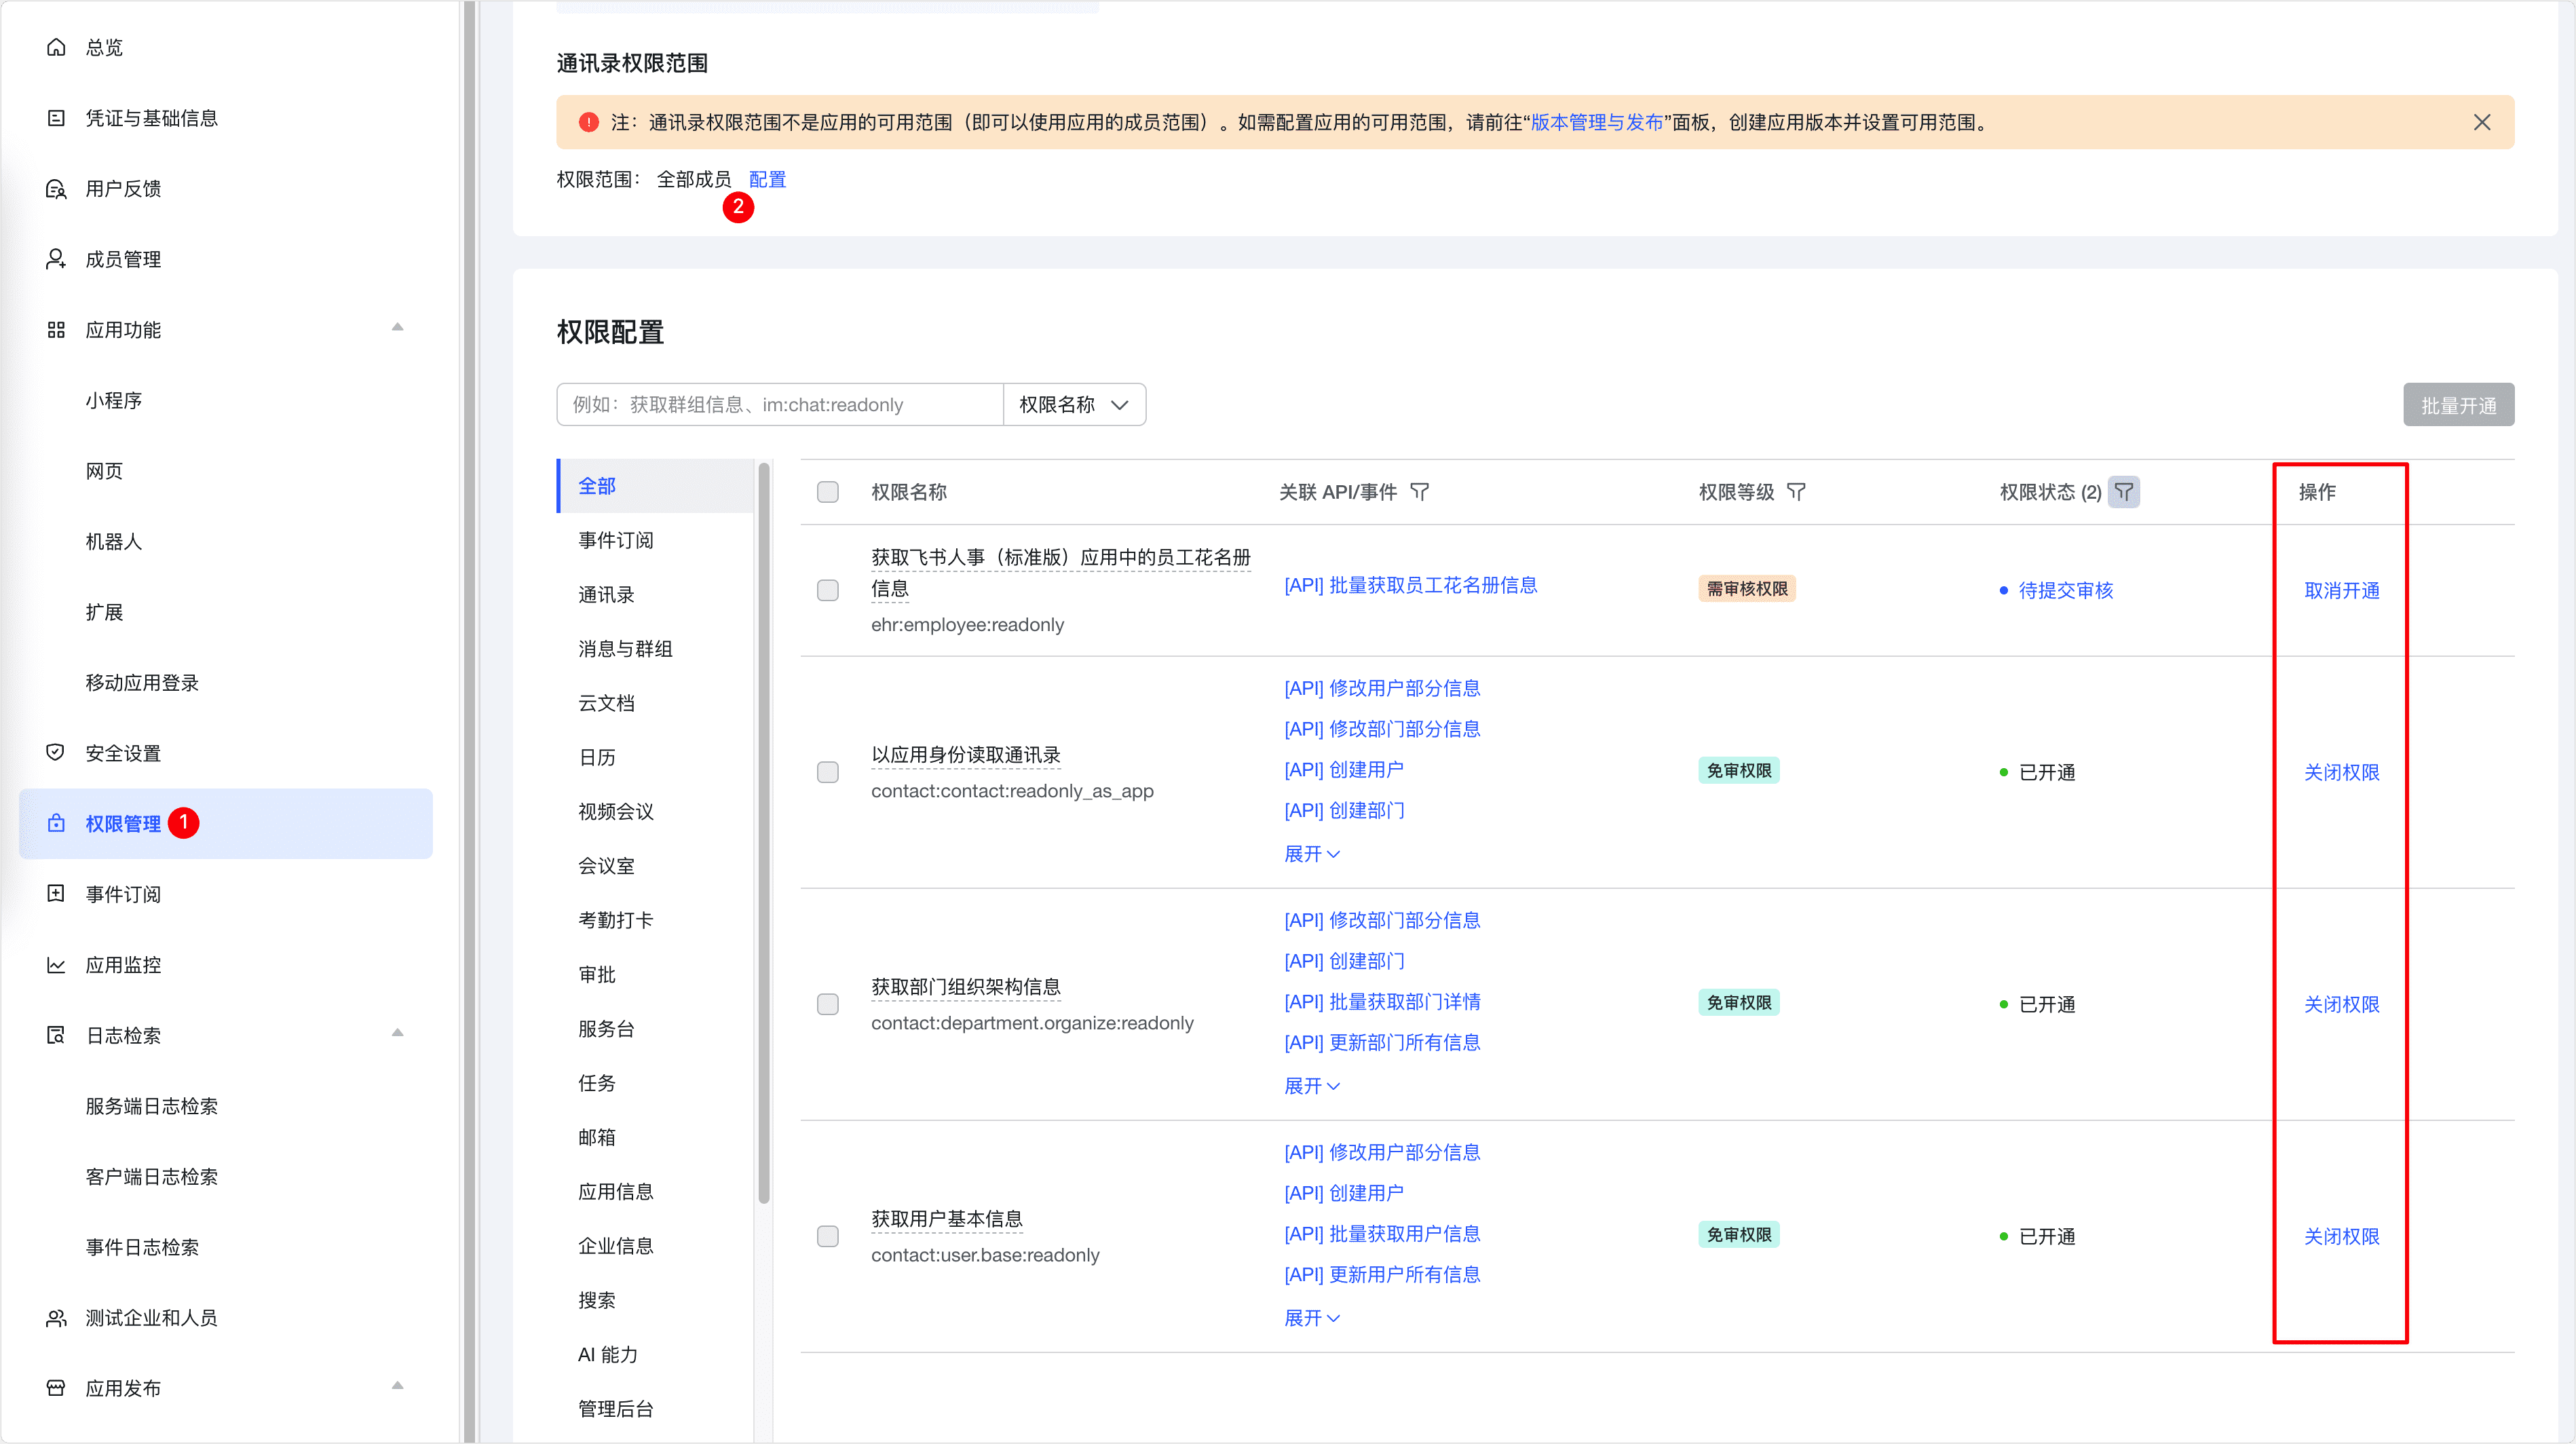Expand the API list for 以应用身份读取通讯录
This screenshot has height=1444, width=2576.
click(x=1312, y=854)
